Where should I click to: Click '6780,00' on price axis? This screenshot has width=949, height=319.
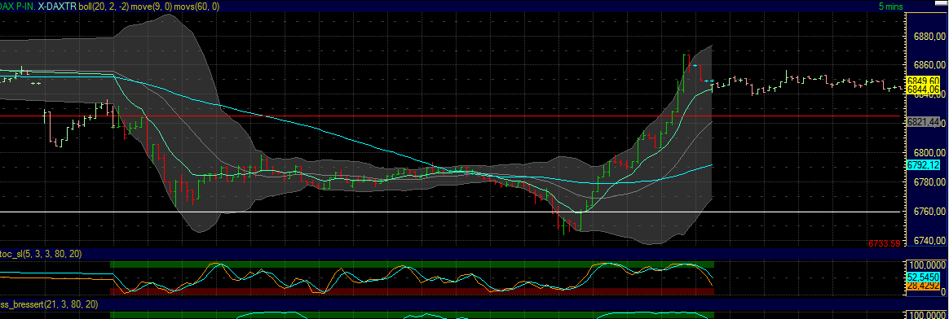929,181
